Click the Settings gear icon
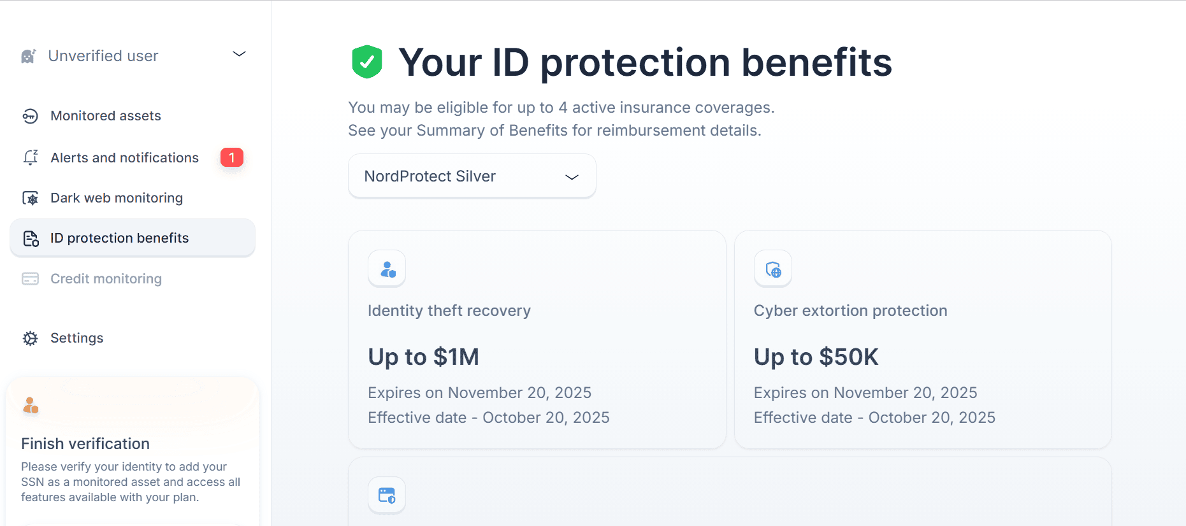1186x526 pixels. point(30,338)
